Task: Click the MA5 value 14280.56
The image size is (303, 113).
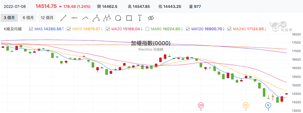Action: pyautogui.click(x=53, y=29)
